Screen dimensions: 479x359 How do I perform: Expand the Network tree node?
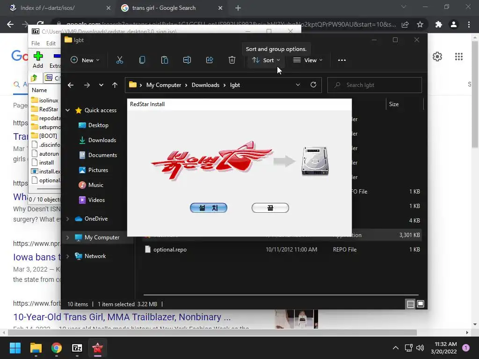click(67, 256)
